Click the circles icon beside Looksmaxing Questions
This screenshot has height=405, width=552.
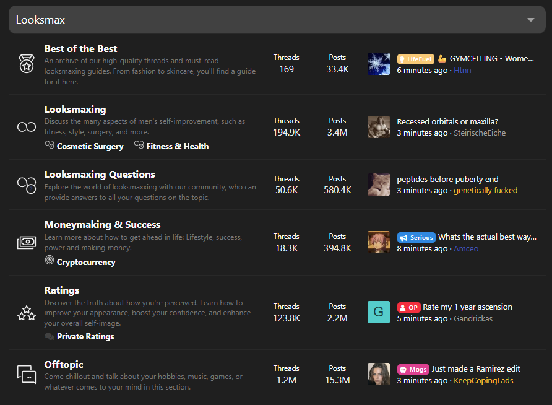pos(26,185)
